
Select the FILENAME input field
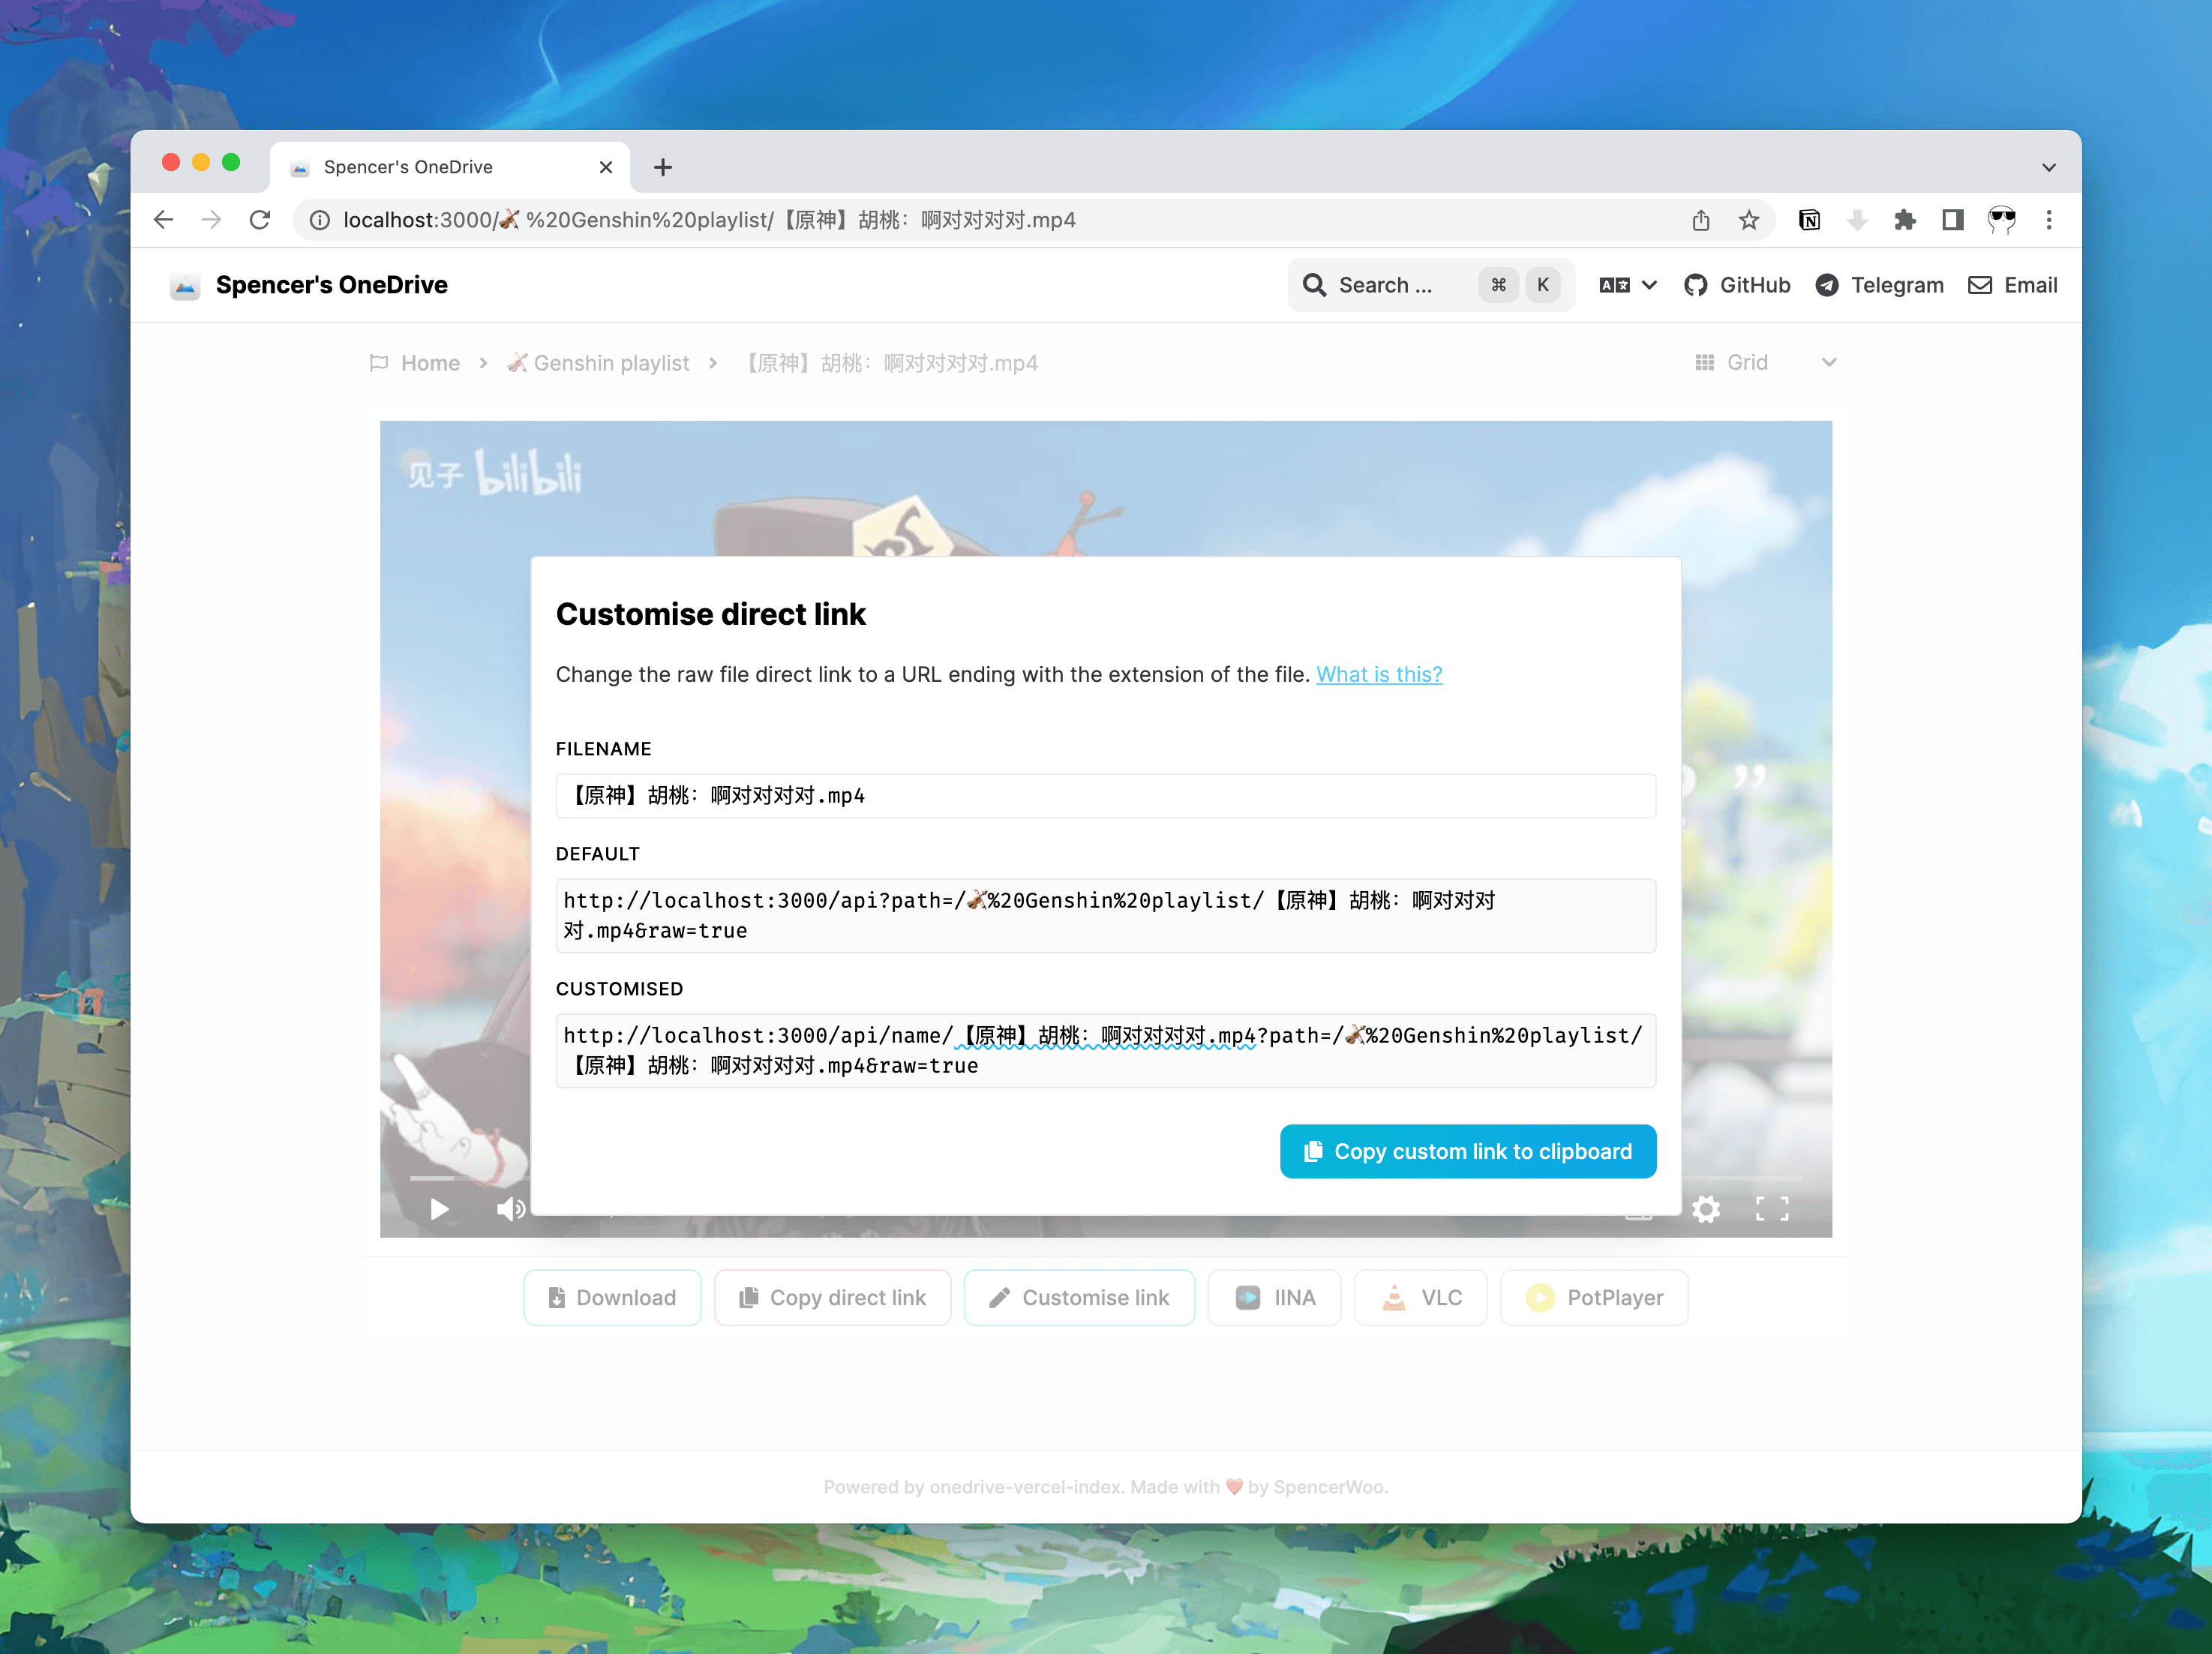1105,794
